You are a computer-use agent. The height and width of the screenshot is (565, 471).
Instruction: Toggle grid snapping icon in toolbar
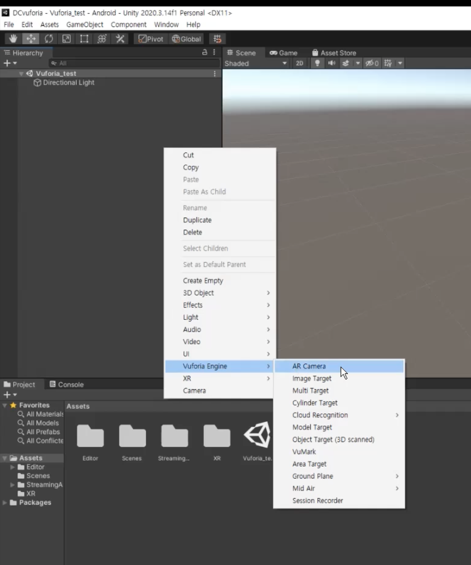(217, 39)
